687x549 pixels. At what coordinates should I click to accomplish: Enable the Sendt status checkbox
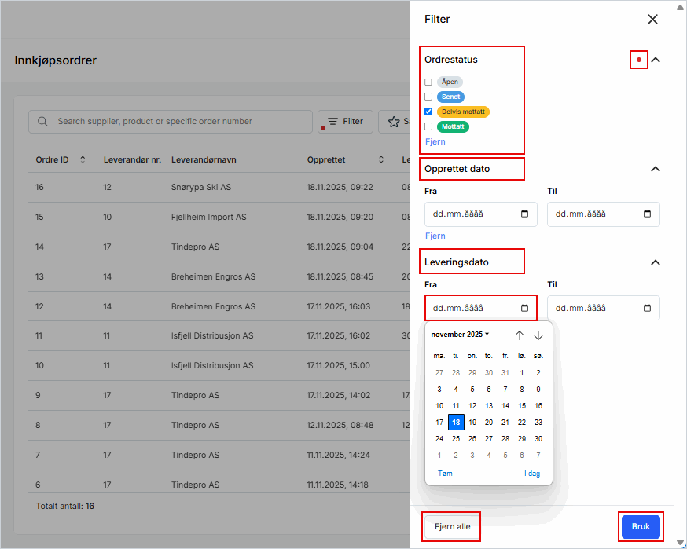428,97
